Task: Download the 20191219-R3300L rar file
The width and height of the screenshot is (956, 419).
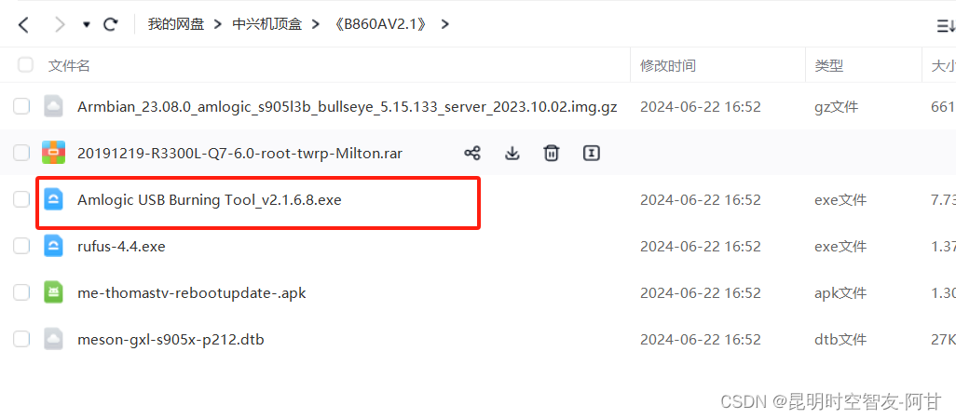Action: coord(512,153)
